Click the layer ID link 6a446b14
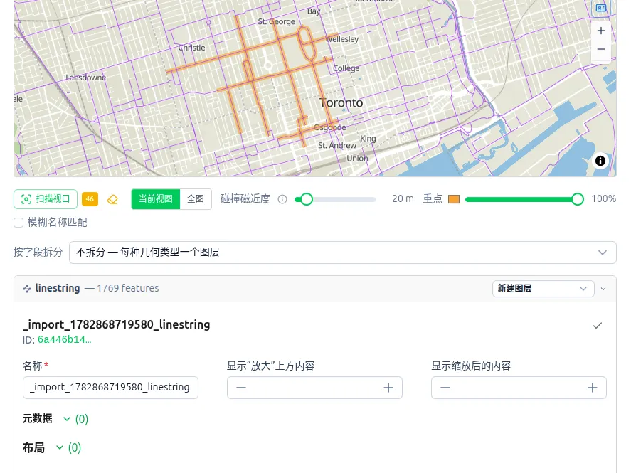 (x=65, y=340)
